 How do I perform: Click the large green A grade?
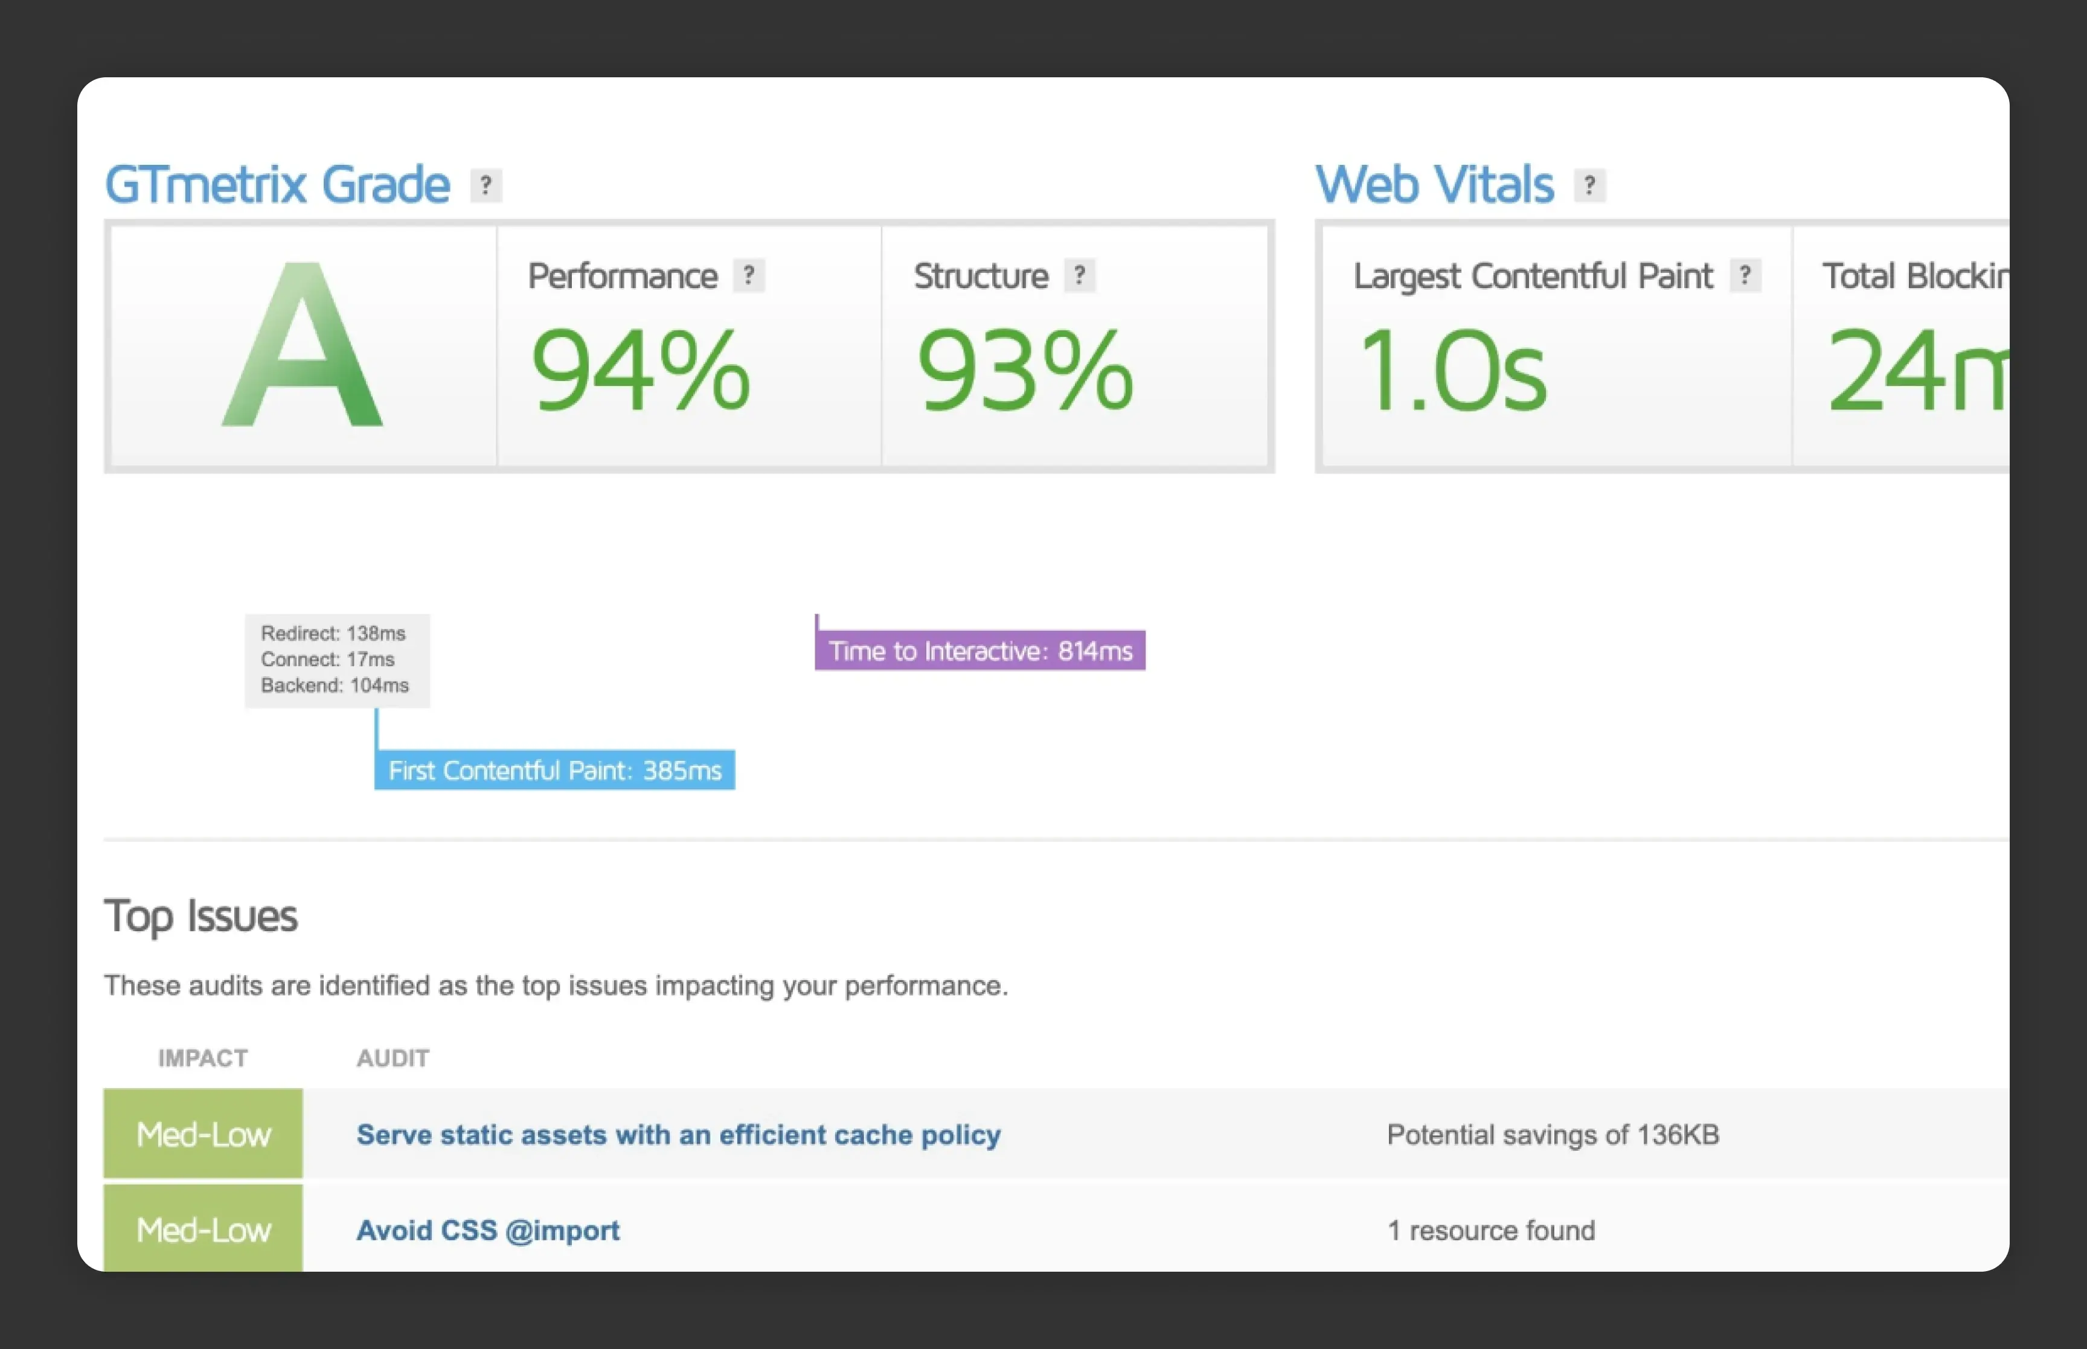303,345
